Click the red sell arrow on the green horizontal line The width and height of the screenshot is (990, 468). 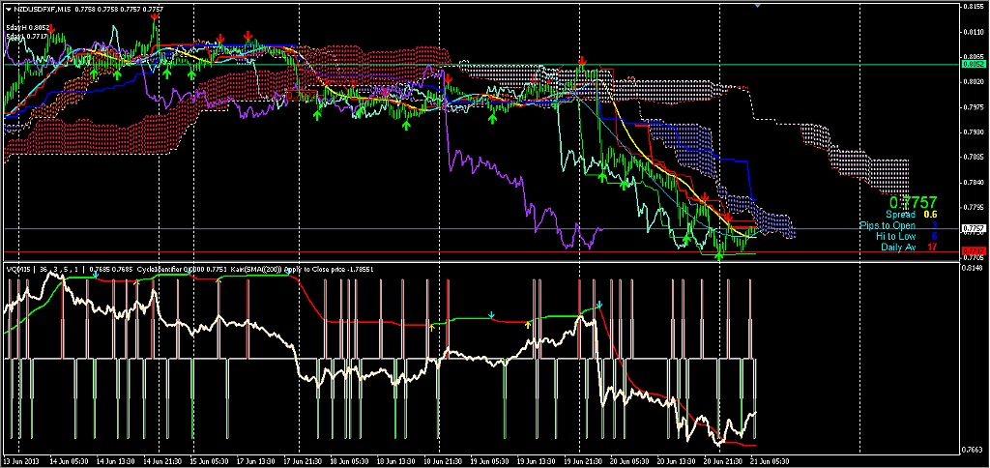[582, 61]
